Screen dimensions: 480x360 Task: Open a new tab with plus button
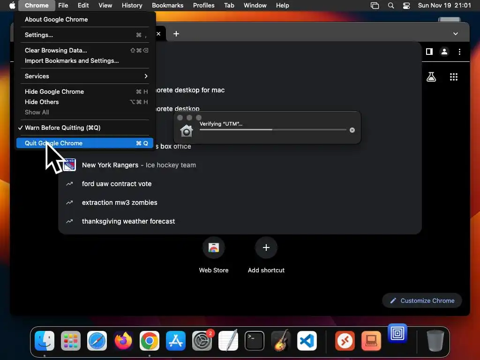click(176, 34)
